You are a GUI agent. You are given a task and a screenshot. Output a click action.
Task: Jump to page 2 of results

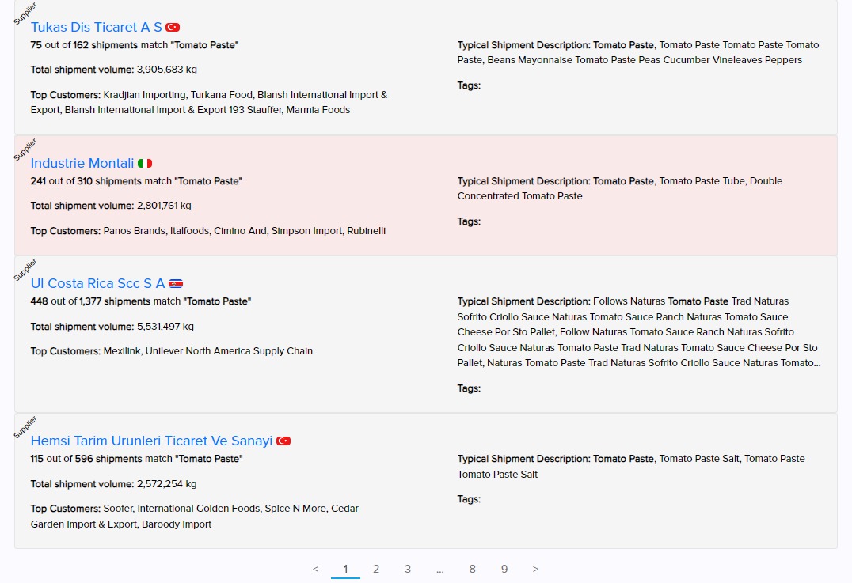click(x=376, y=569)
